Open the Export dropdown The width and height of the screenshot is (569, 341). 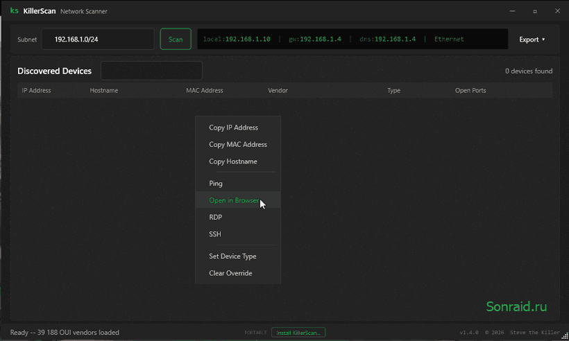pyautogui.click(x=532, y=40)
